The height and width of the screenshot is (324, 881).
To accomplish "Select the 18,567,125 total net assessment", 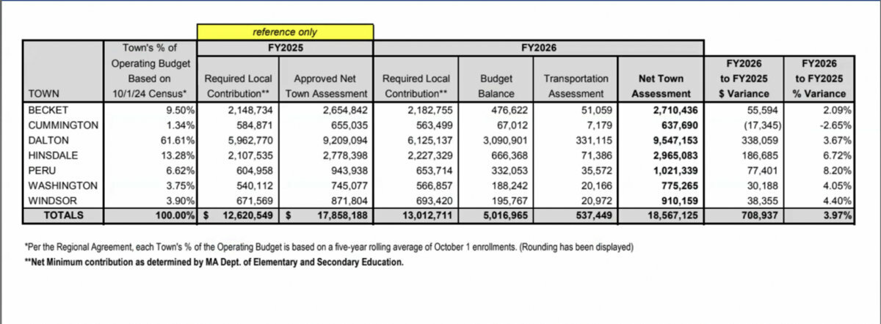I will [x=664, y=216].
